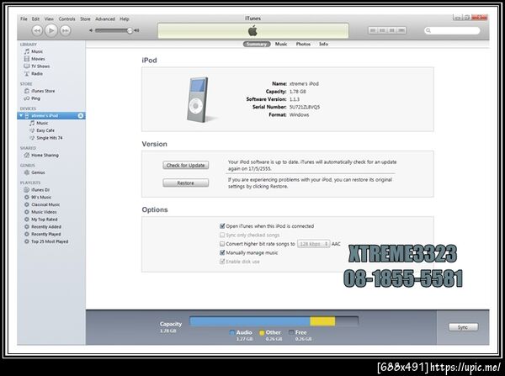This screenshot has width=505, height=376.
Task: Open Top 25 Most Played playlist
Action: click(x=51, y=241)
